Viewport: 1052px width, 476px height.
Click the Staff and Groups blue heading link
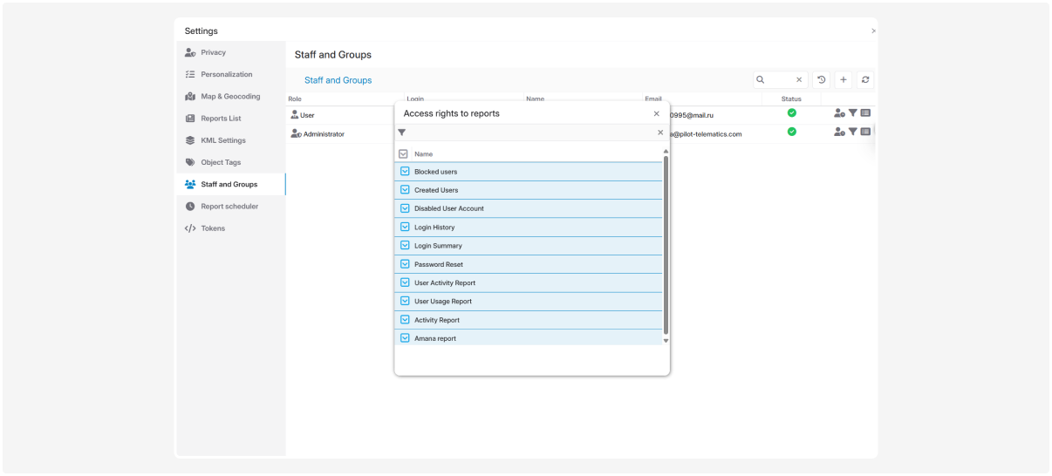338,80
